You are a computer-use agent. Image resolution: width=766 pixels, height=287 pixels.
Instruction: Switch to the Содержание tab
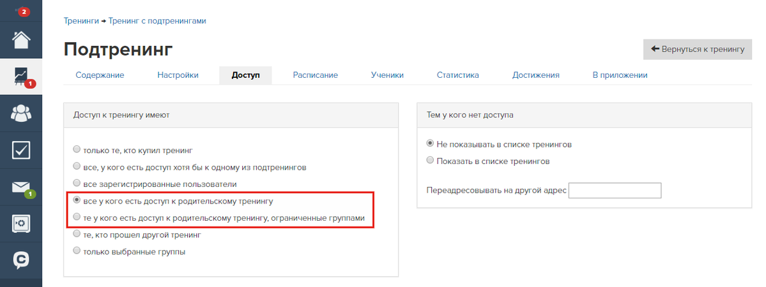pos(100,75)
